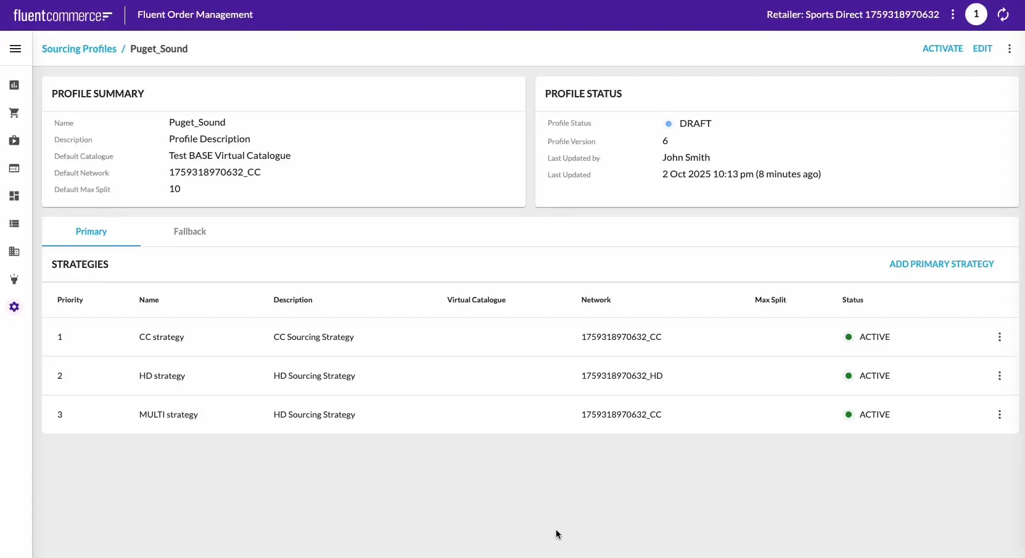Click the list view icon in sidebar
Viewport: 1025px width, 558px height.
coord(14,224)
